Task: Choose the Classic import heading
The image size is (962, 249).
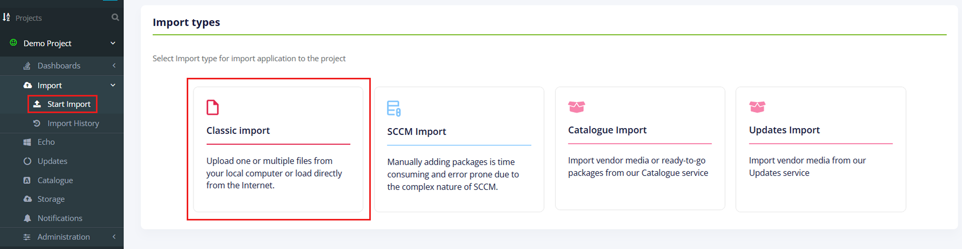Action: click(238, 131)
